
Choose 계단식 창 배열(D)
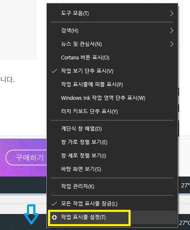point(112,129)
